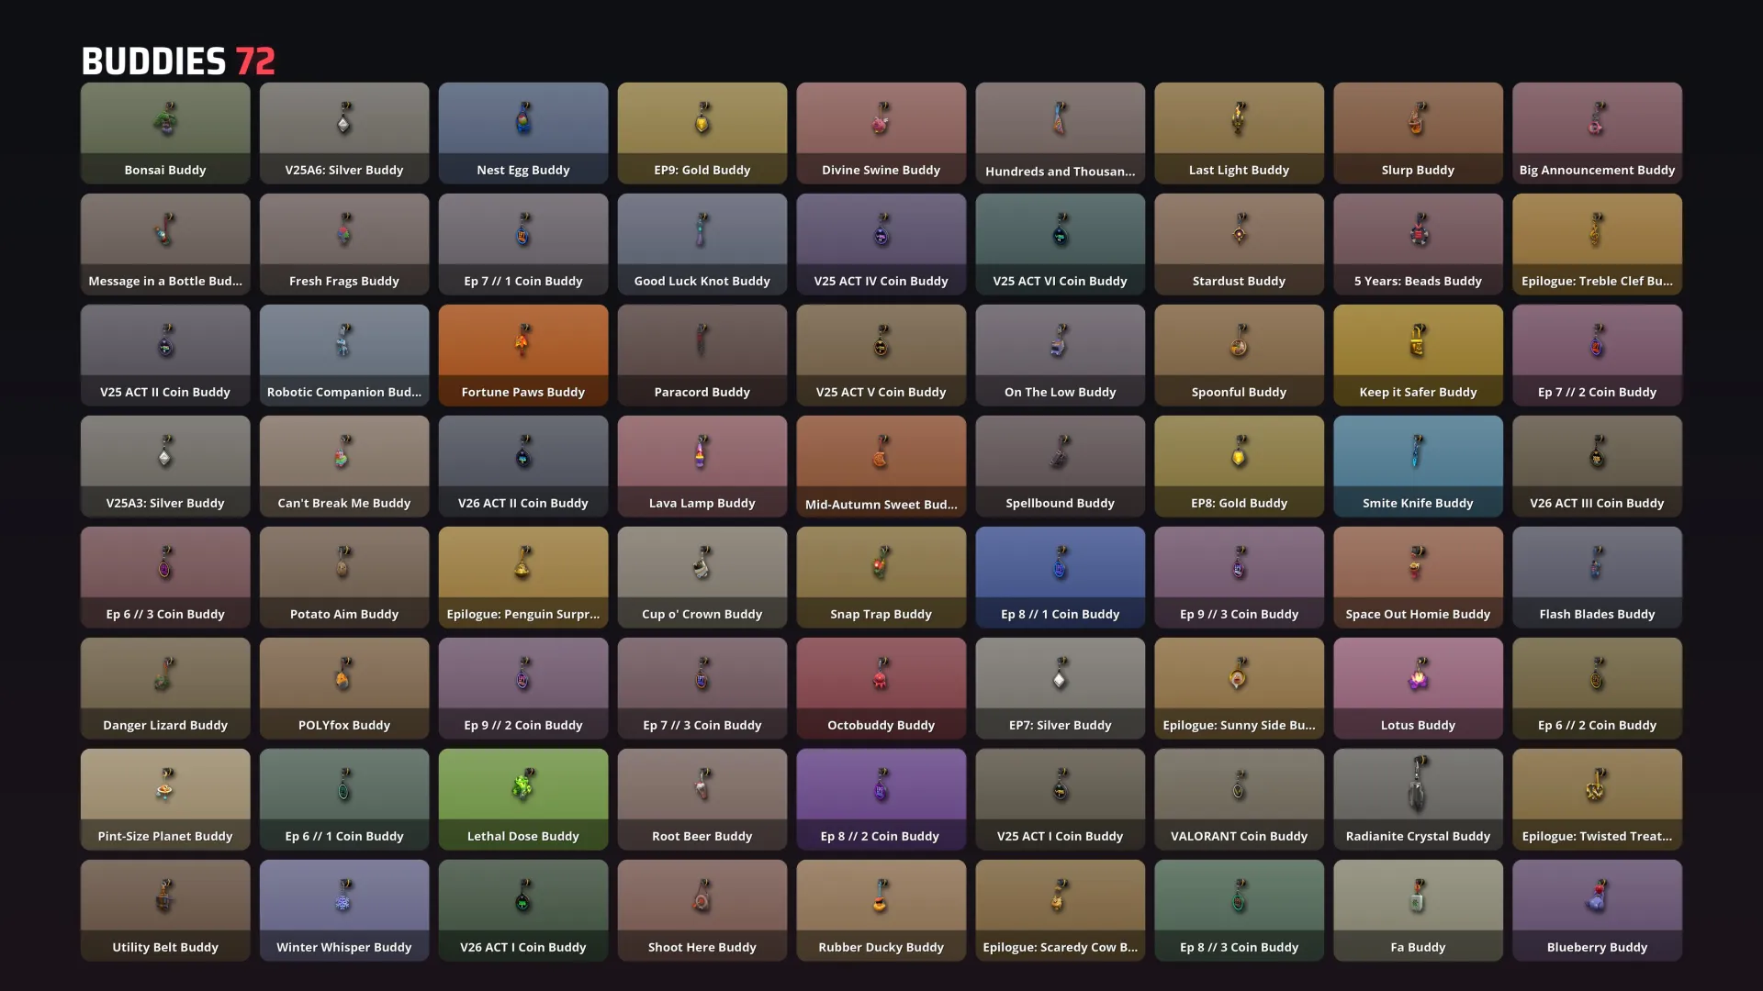Click the 'Hundreds and Thousan...' label
The width and height of the screenshot is (1763, 991).
pyautogui.click(x=1061, y=171)
